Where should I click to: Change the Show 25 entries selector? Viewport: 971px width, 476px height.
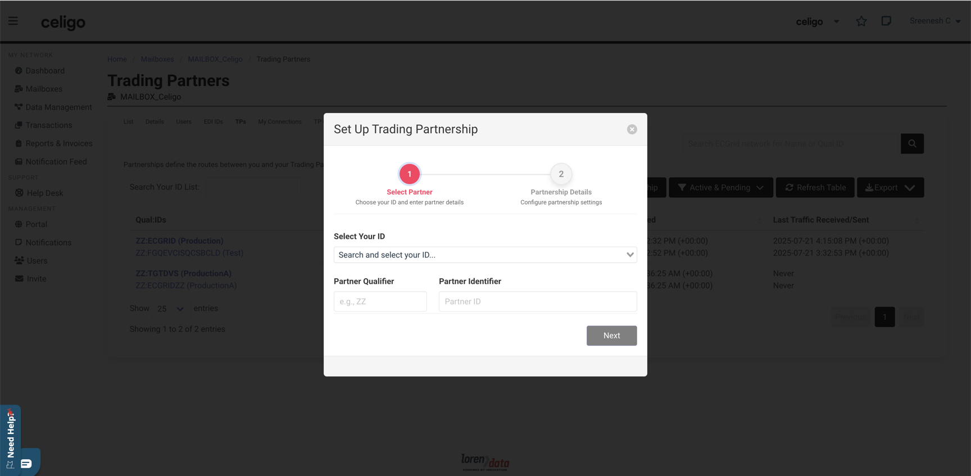170,309
